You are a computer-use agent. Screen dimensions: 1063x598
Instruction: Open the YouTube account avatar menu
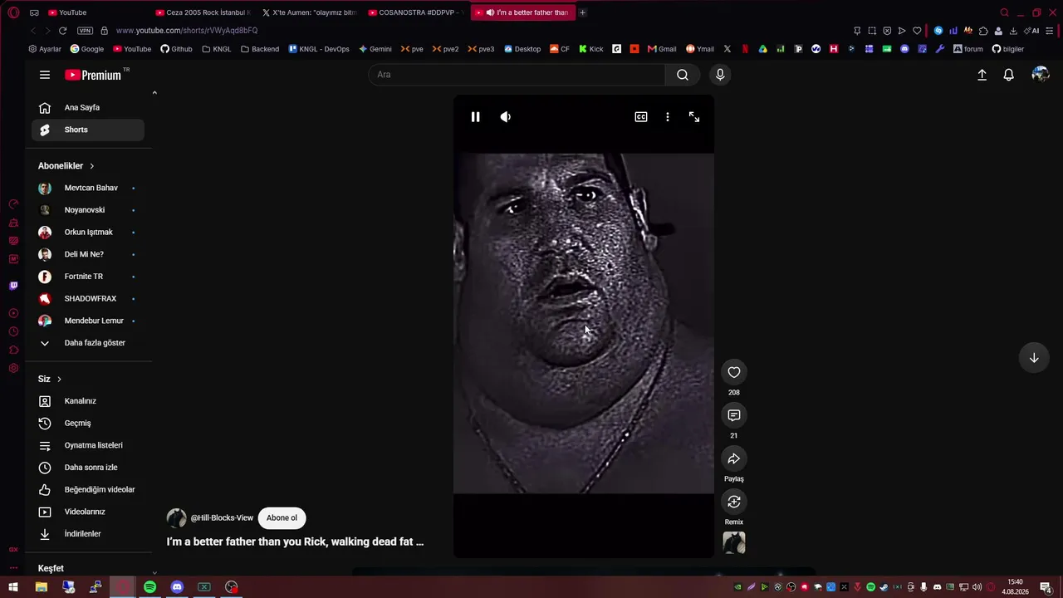(1041, 75)
